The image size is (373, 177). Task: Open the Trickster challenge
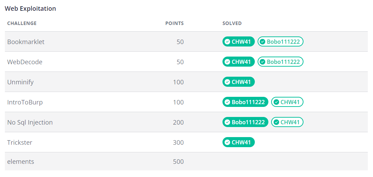tap(20, 143)
